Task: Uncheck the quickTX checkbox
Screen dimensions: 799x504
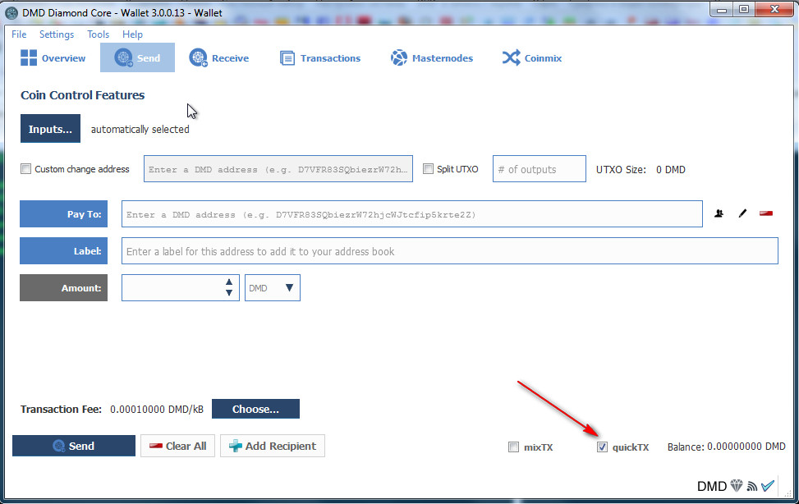Action: 602,447
